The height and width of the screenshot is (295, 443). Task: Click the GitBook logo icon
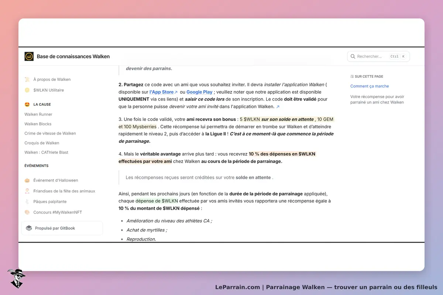(29, 228)
